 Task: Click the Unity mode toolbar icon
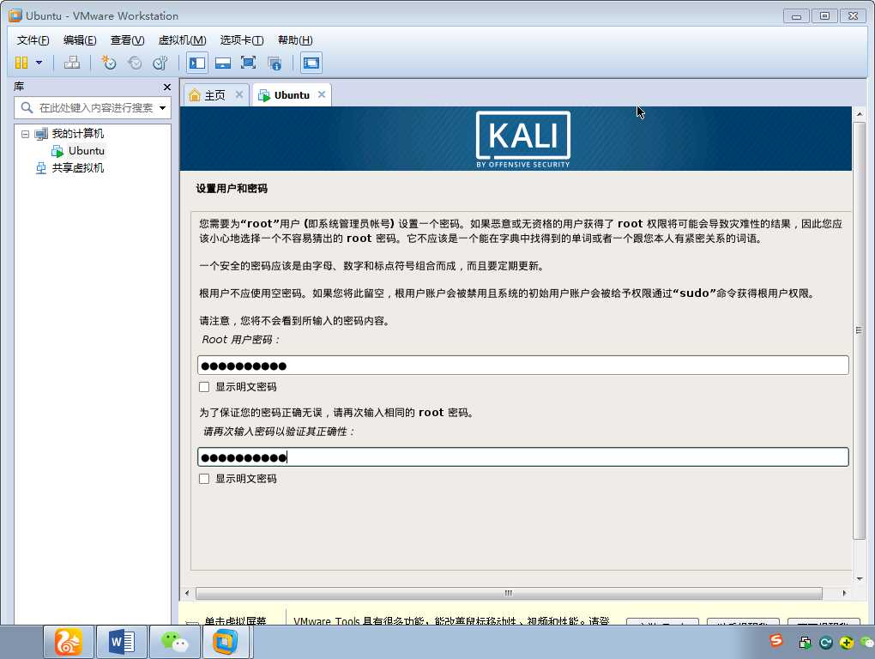pyautogui.click(x=275, y=63)
